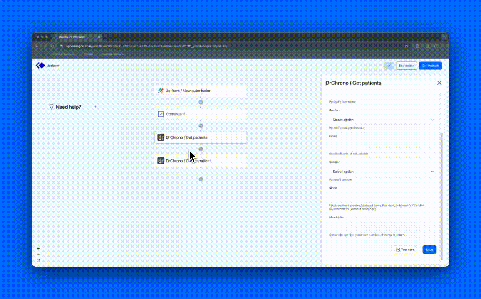Screen dimensions: 481x299
Task: Click into the Since date field
Action: click(382, 196)
